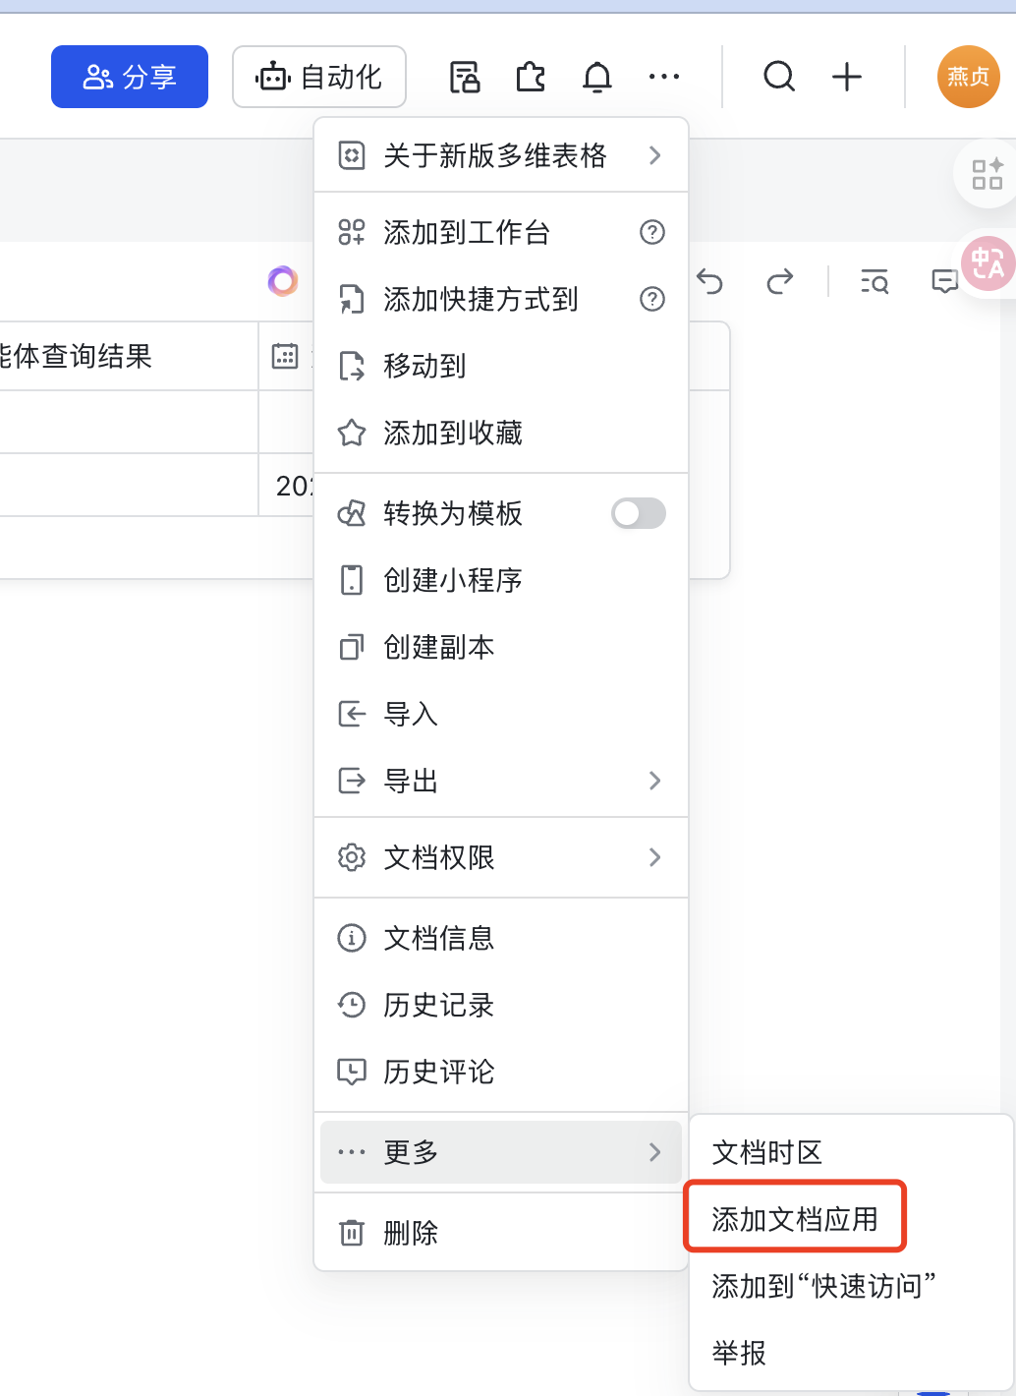Image resolution: width=1016 pixels, height=1396 pixels.
Task: Click the form template icon in the toolbar
Action: coord(465,77)
